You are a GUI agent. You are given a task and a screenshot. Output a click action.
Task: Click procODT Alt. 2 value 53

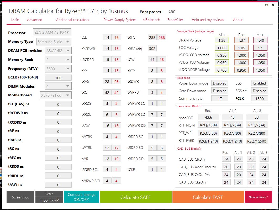[x=257, y=117]
